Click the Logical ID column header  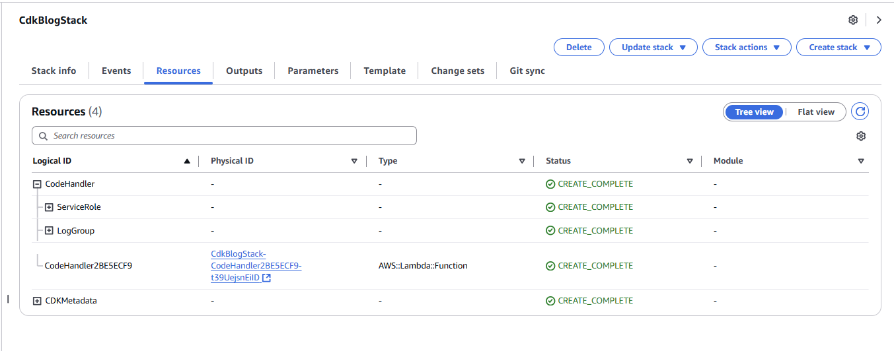tap(52, 161)
